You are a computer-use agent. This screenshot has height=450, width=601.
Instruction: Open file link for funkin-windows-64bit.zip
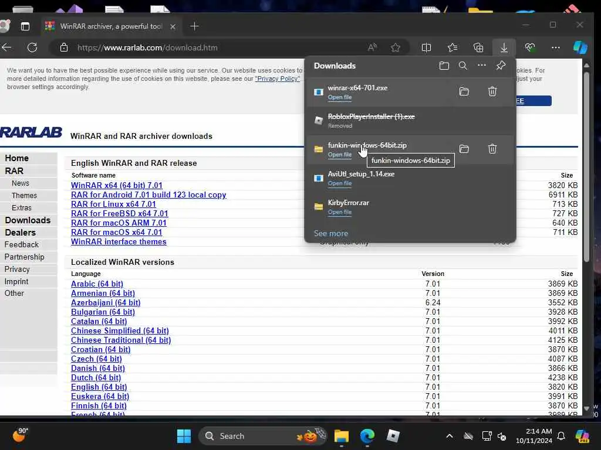click(340, 155)
